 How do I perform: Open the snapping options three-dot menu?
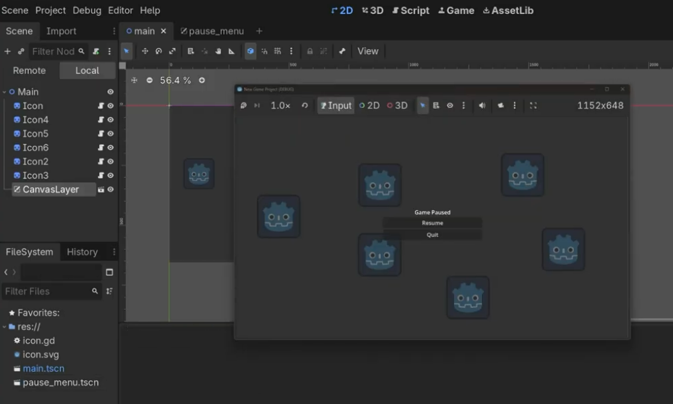coord(290,51)
